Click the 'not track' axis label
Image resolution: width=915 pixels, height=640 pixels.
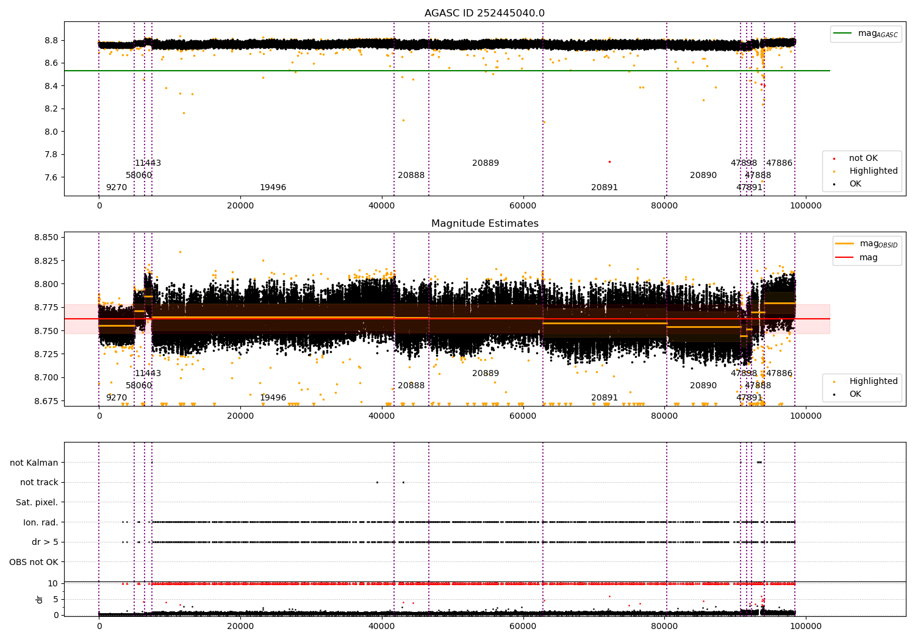click(x=39, y=482)
